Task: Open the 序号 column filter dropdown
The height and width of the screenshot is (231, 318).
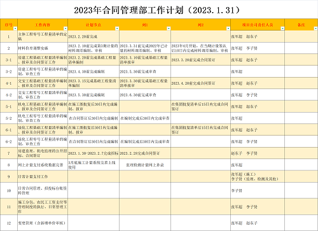Action: (15, 29)
